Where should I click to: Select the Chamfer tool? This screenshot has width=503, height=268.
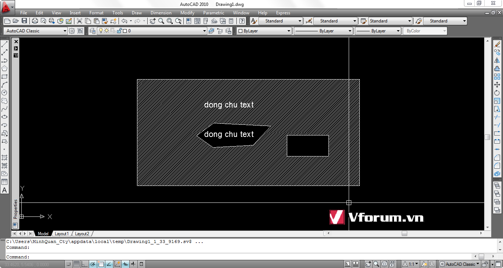(x=497, y=158)
